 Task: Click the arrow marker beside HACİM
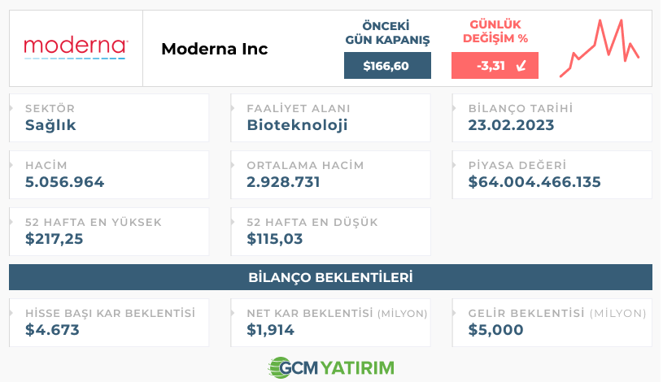click(11, 165)
